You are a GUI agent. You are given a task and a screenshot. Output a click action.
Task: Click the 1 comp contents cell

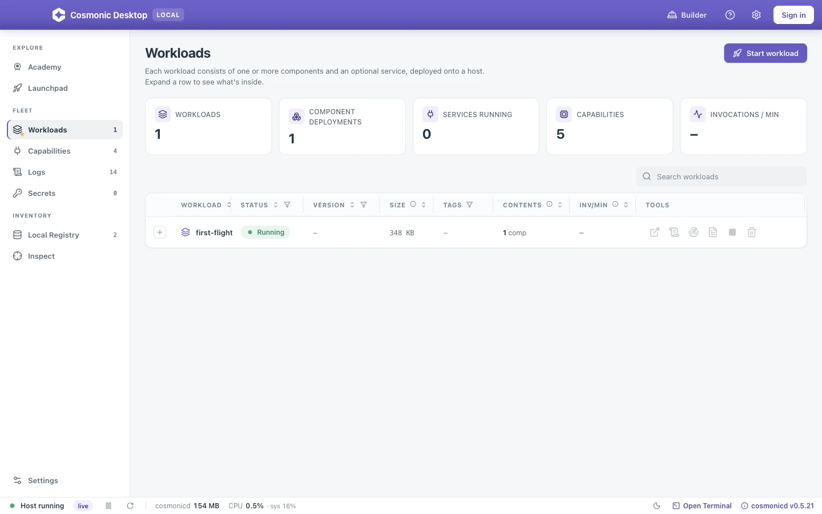tap(514, 233)
